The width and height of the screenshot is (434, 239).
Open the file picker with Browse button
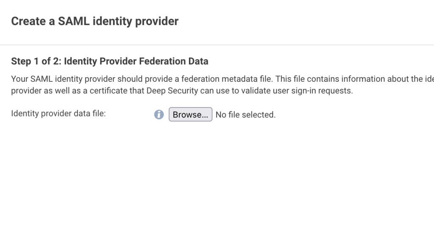190,114
